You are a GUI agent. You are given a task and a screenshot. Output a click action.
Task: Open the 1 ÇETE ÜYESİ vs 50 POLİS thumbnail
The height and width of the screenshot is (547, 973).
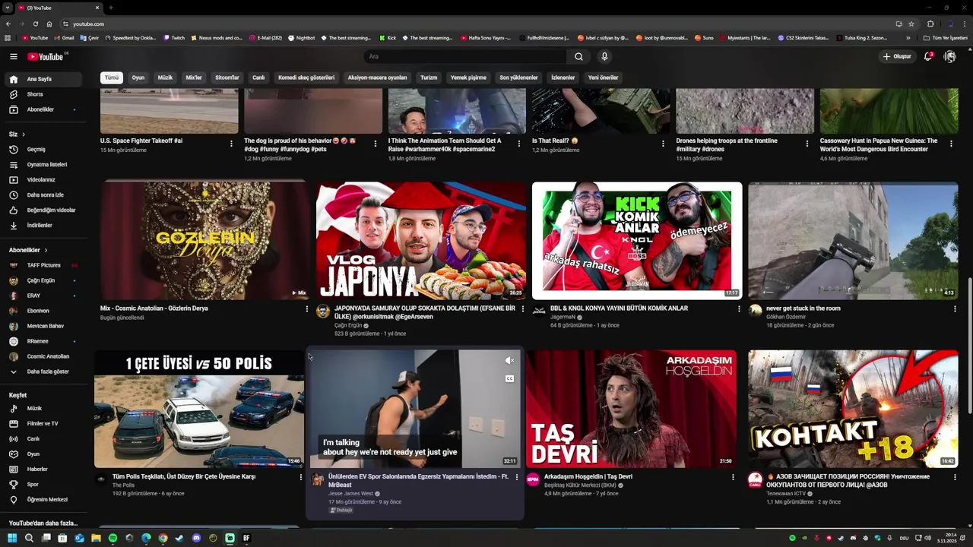click(x=199, y=409)
